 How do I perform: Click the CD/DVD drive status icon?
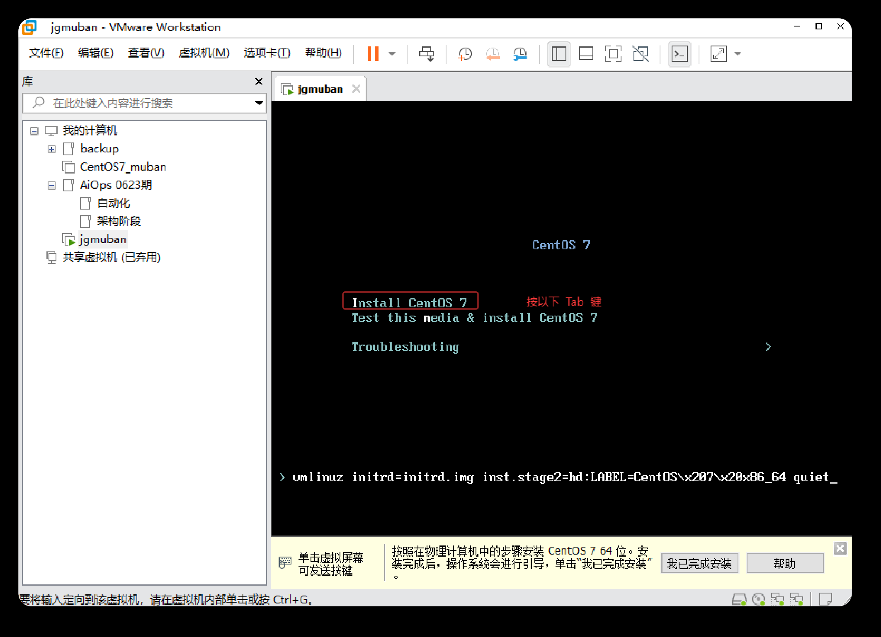click(x=758, y=599)
